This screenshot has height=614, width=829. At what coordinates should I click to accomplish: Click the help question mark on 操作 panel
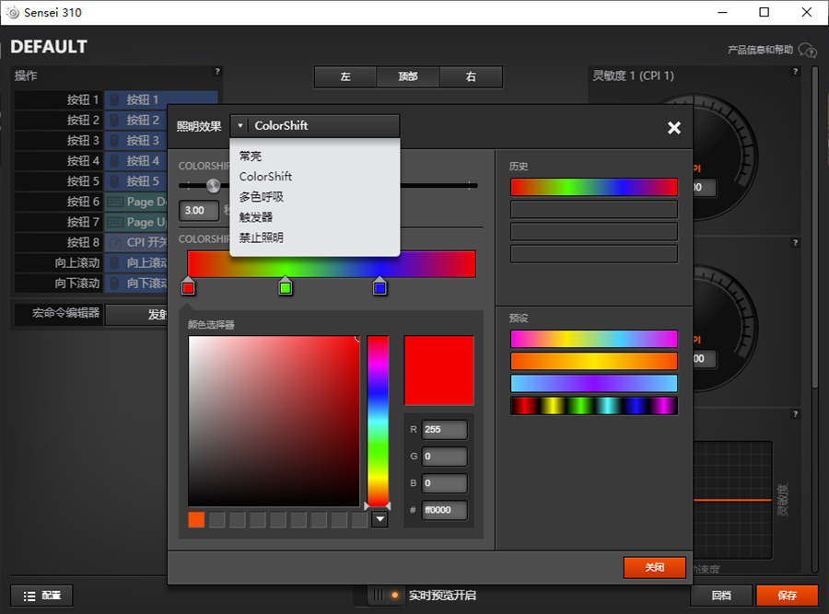217,71
